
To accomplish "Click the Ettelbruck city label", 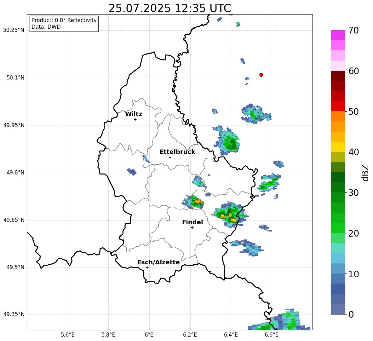I will pos(177,152).
